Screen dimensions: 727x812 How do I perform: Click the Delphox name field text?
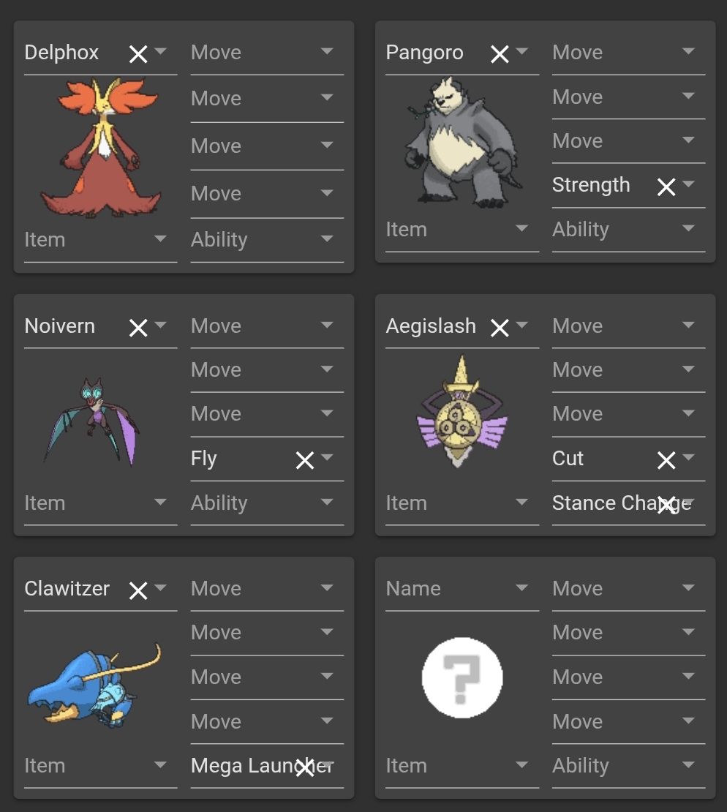click(x=61, y=53)
